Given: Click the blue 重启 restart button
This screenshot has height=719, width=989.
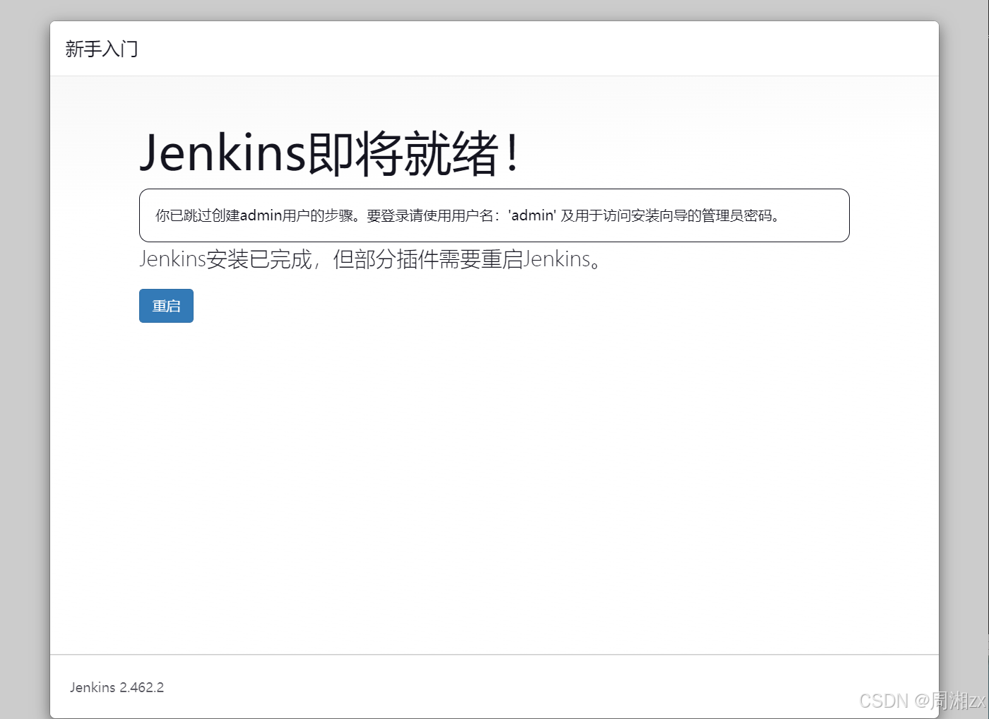Looking at the screenshot, I should pos(166,306).
